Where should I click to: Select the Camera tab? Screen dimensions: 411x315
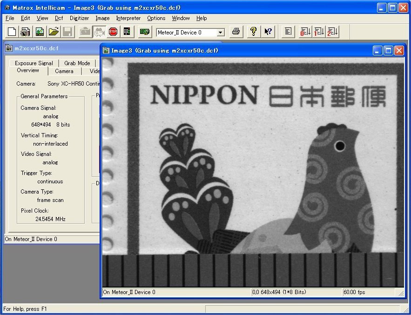64,71
